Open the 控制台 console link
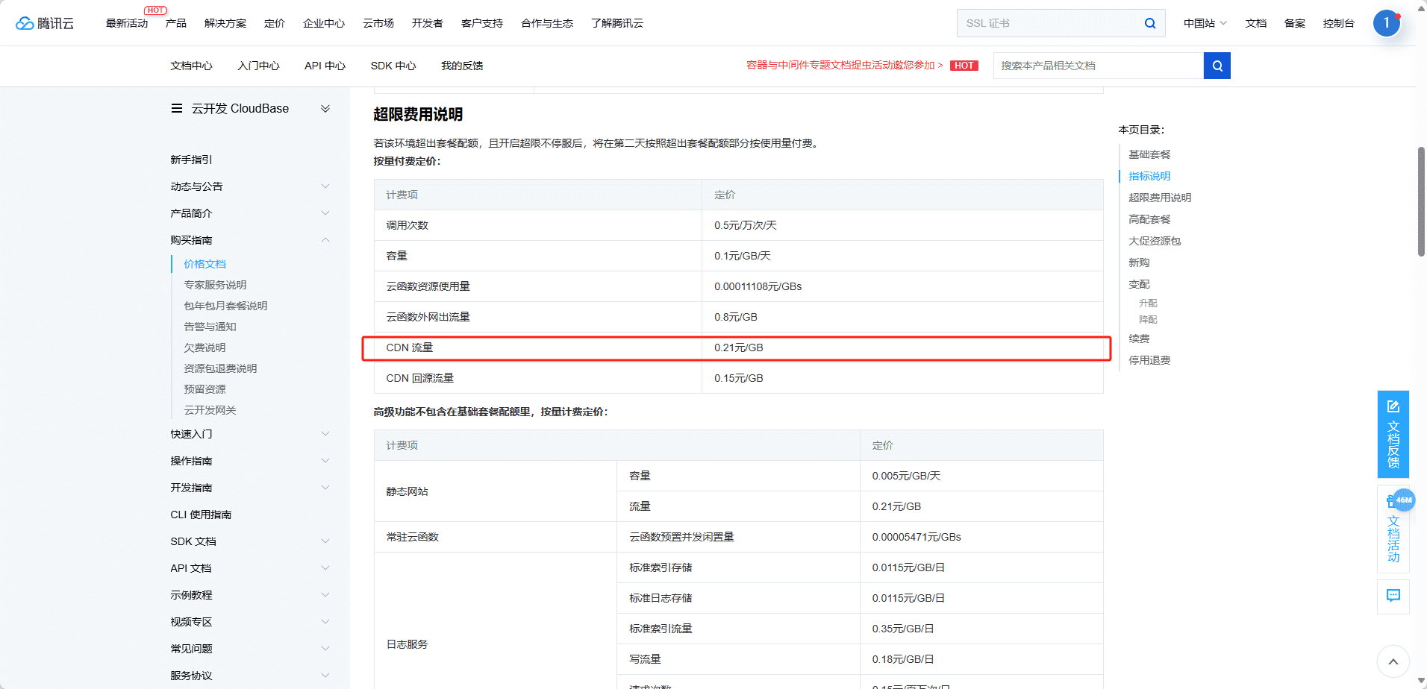The image size is (1427, 689). click(1338, 23)
